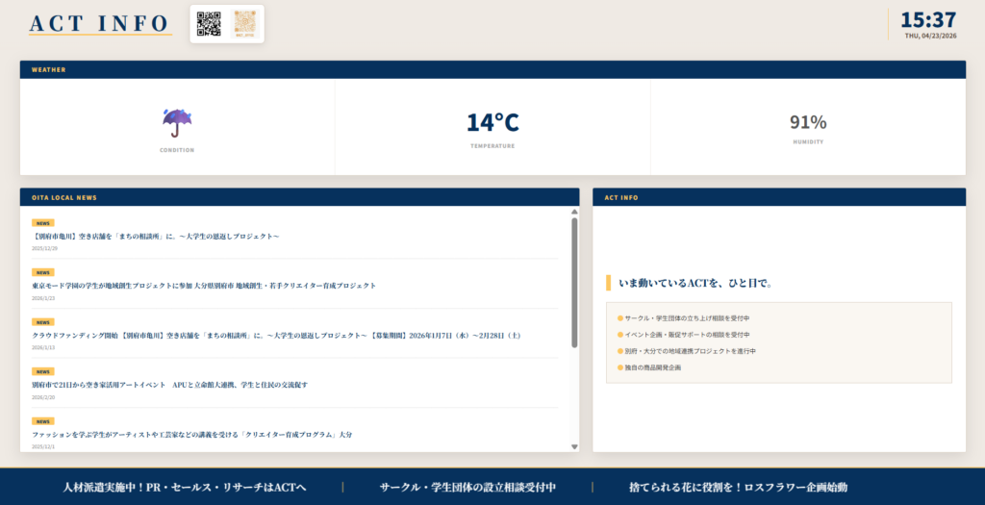Click the news list scroll-up arrow
The width and height of the screenshot is (985, 505).
[574, 212]
